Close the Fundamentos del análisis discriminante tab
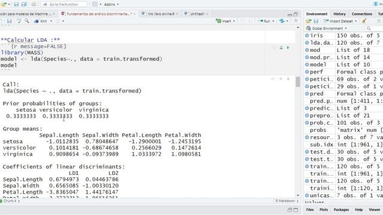Viewport: 383px width, 215px height. [135, 14]
